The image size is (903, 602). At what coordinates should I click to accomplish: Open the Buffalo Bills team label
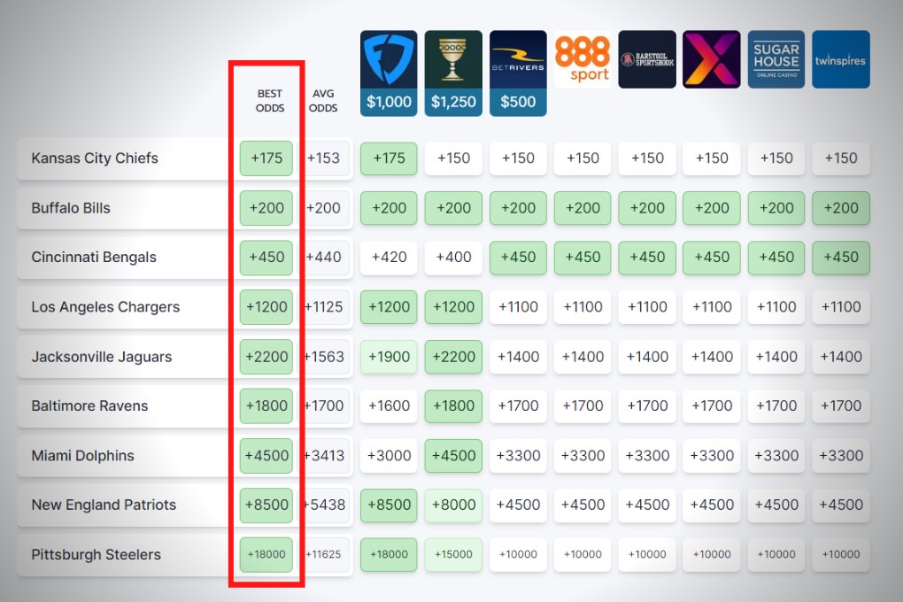point(71,208)
